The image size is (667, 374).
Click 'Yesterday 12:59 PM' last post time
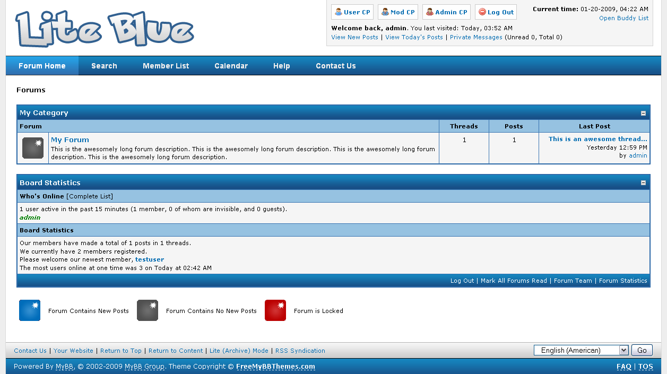point(617,147)
